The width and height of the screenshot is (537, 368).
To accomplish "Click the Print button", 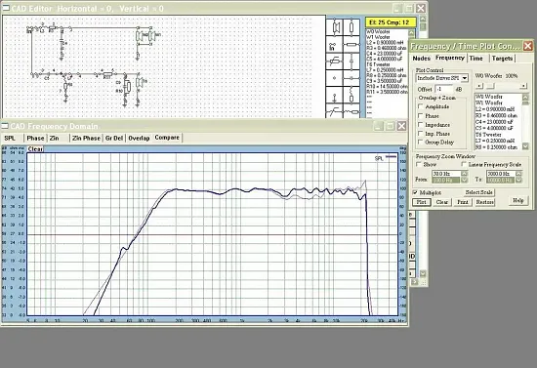I will [463, 202].
